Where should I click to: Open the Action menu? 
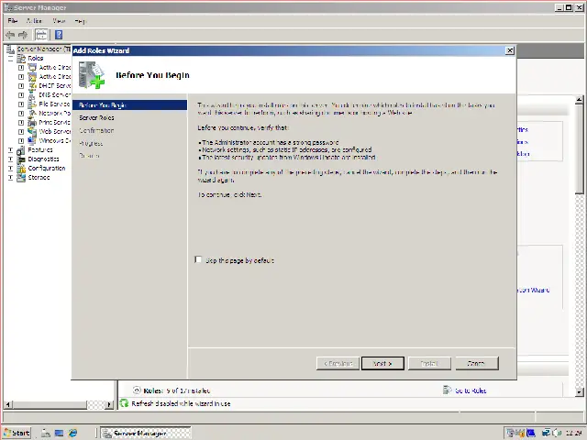coord(34,21)
